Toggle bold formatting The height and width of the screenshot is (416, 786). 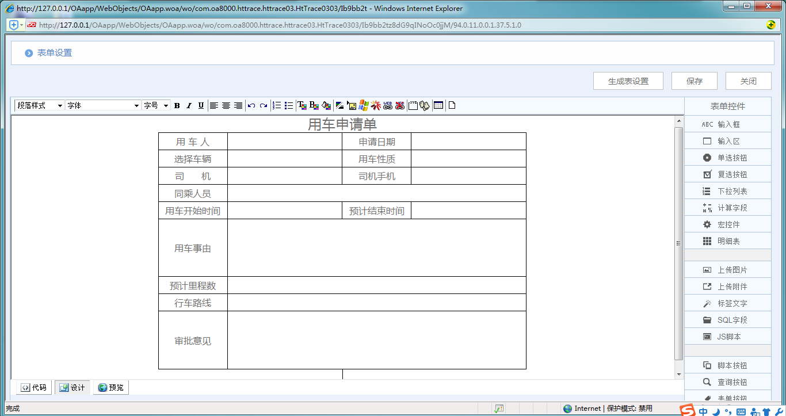point(177,105)
